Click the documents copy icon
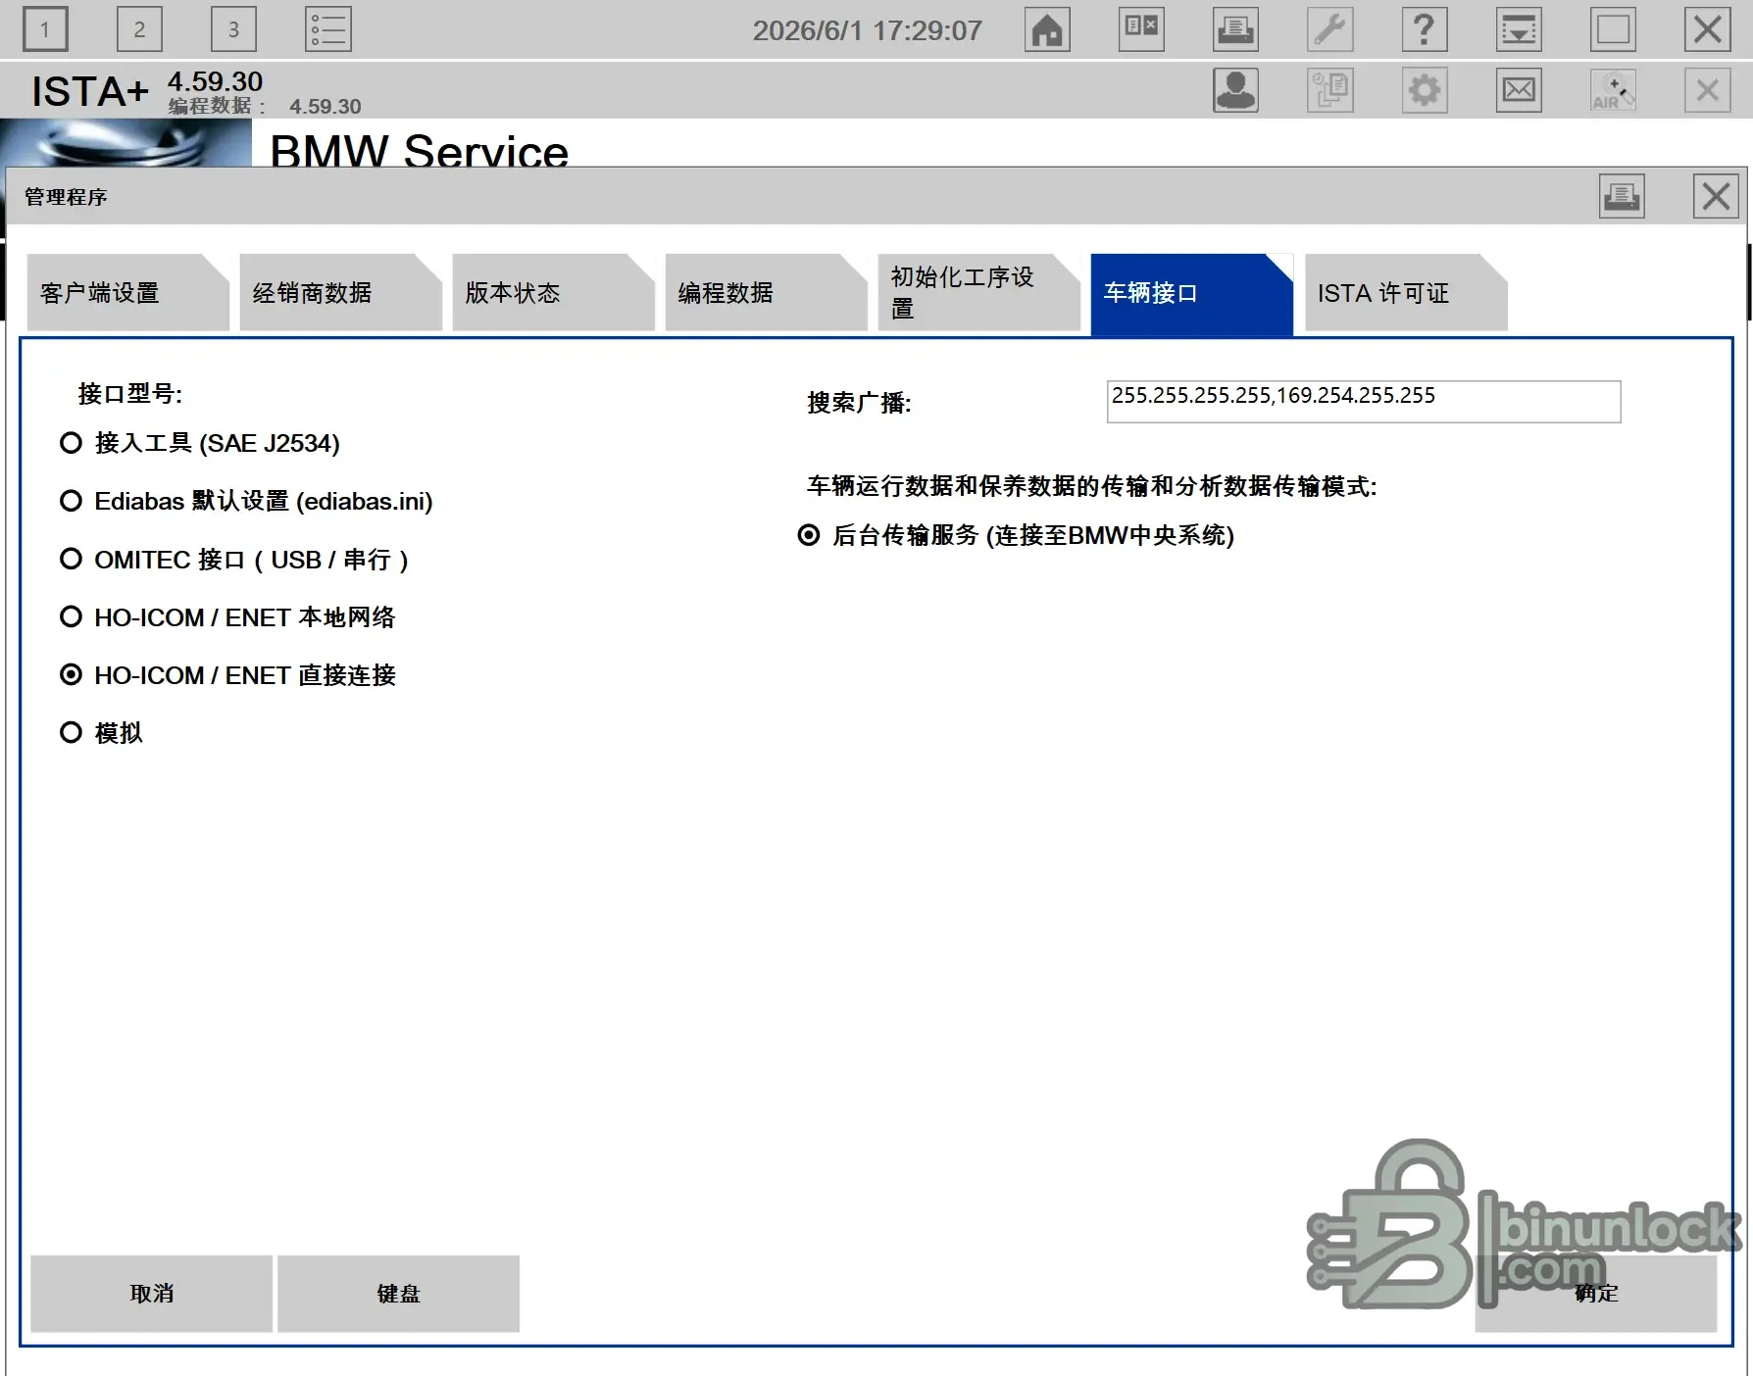 [x=1329, y=90]
